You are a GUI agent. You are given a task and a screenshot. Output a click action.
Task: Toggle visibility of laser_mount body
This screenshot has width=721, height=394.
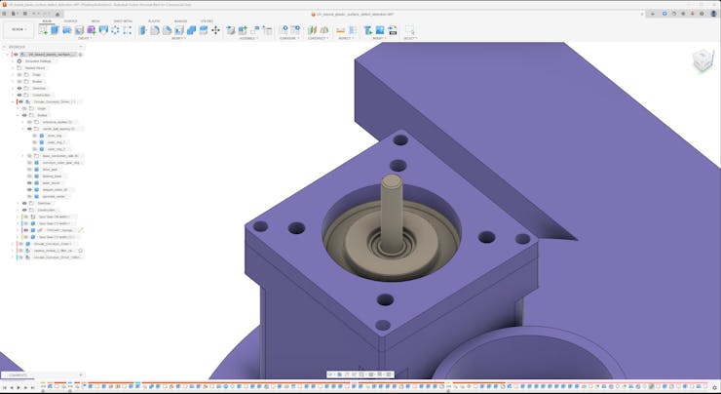(29, 182)
